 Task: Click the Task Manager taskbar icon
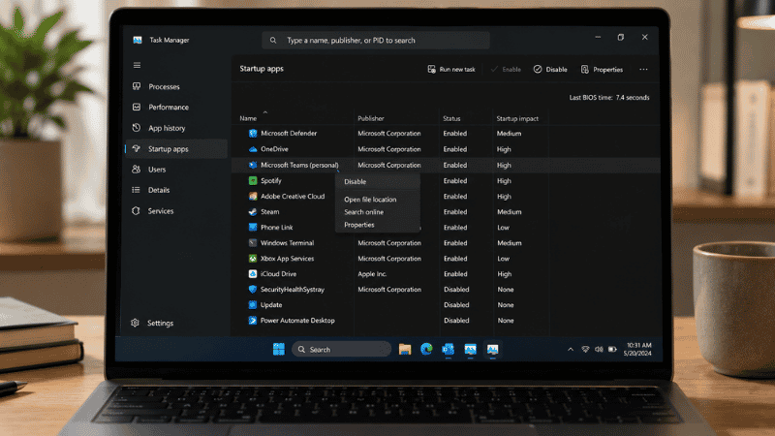[492, 349]
